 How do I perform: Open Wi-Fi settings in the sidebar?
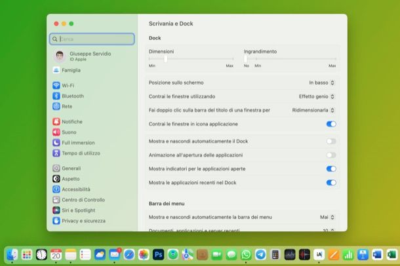[x=64, y=85]
